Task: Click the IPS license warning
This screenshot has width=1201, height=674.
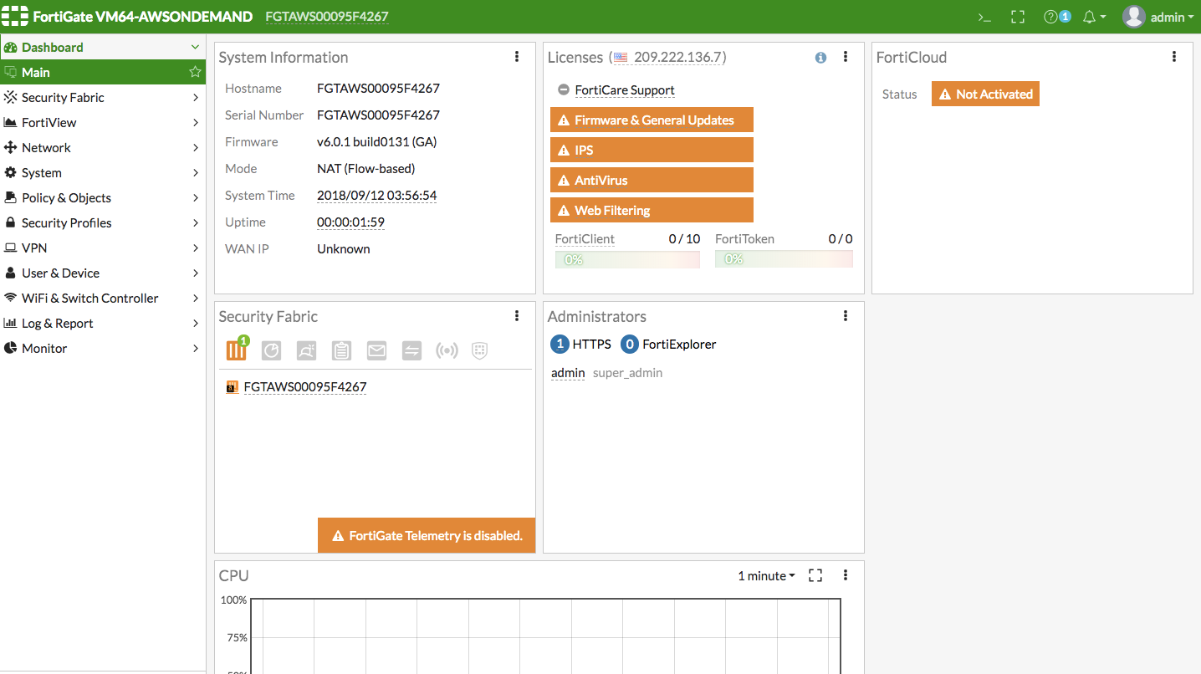Action: [652, 150]
